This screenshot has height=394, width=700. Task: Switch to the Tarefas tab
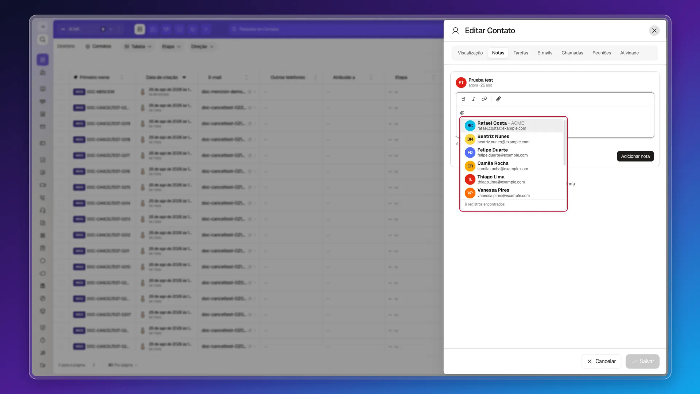click(x=521, y=53)
